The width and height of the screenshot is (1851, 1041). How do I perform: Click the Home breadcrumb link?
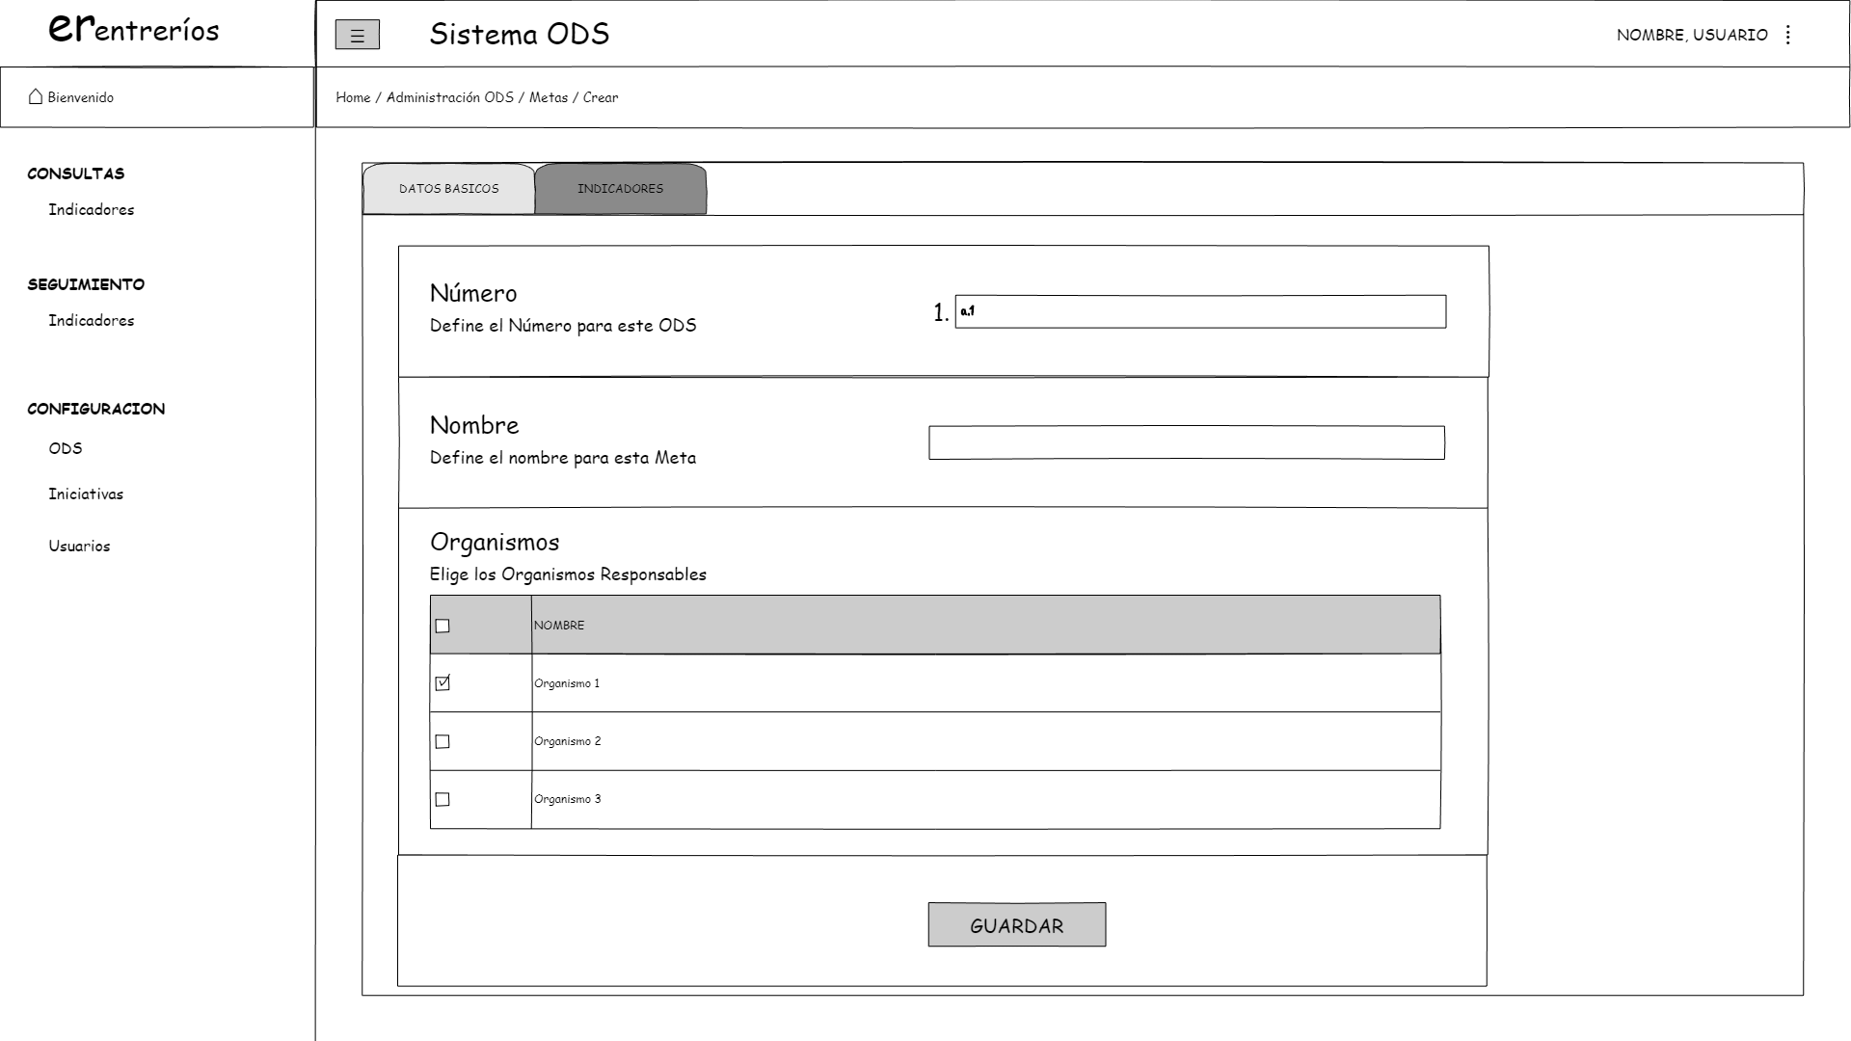pyautogui.click(x=353, y=97)
